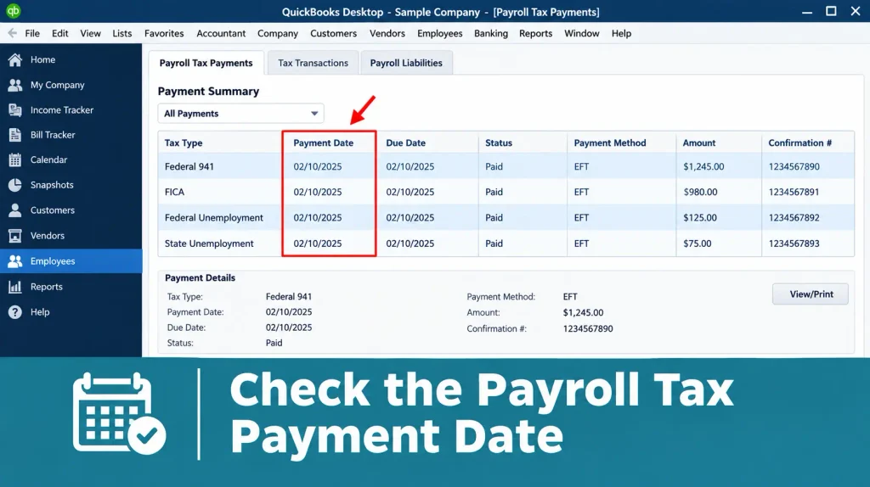Open the File menu

tap(32, 33)
